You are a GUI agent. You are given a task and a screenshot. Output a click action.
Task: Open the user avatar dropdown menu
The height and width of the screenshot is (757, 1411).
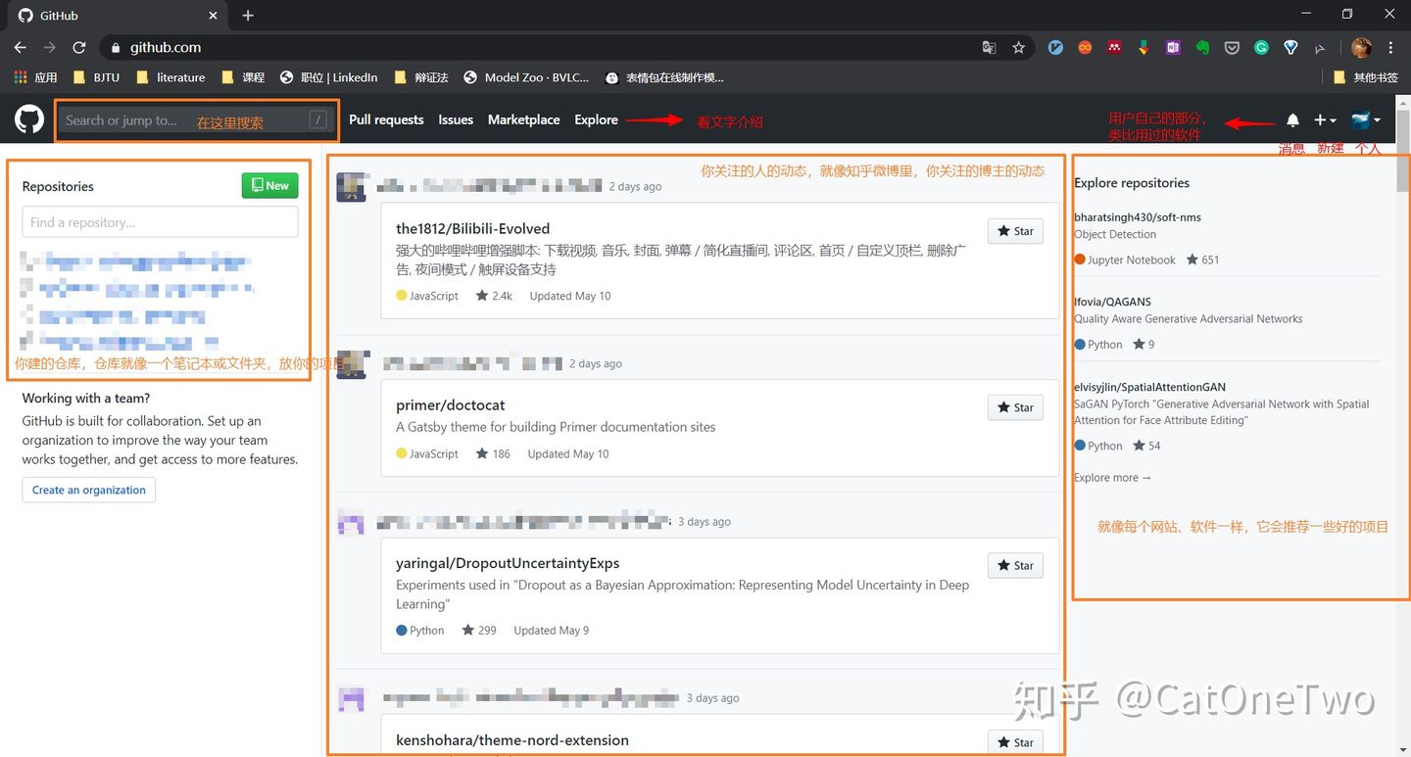click(x=1366, y=119)
